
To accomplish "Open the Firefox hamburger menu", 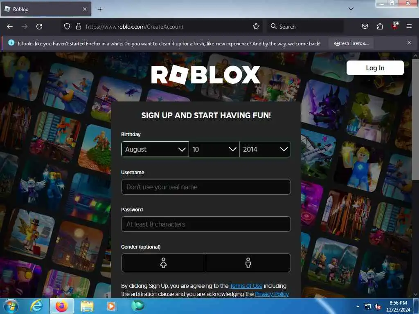I will pos(409,27).
